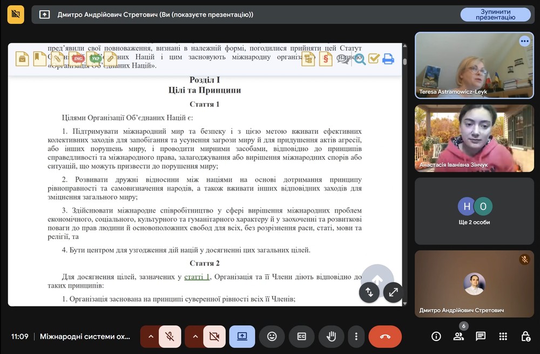Show the people participants list

(458, 336)
